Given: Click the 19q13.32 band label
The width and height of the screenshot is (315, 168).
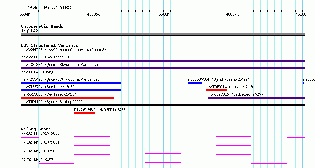Looking at the screenshot, I should (x=30, y=30).
